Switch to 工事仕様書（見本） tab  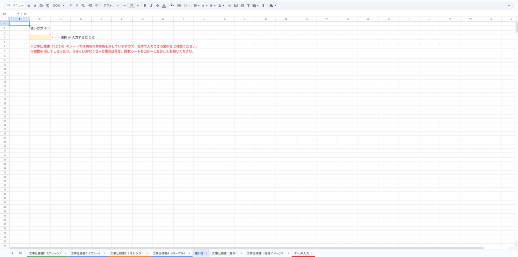click(225, 253)
